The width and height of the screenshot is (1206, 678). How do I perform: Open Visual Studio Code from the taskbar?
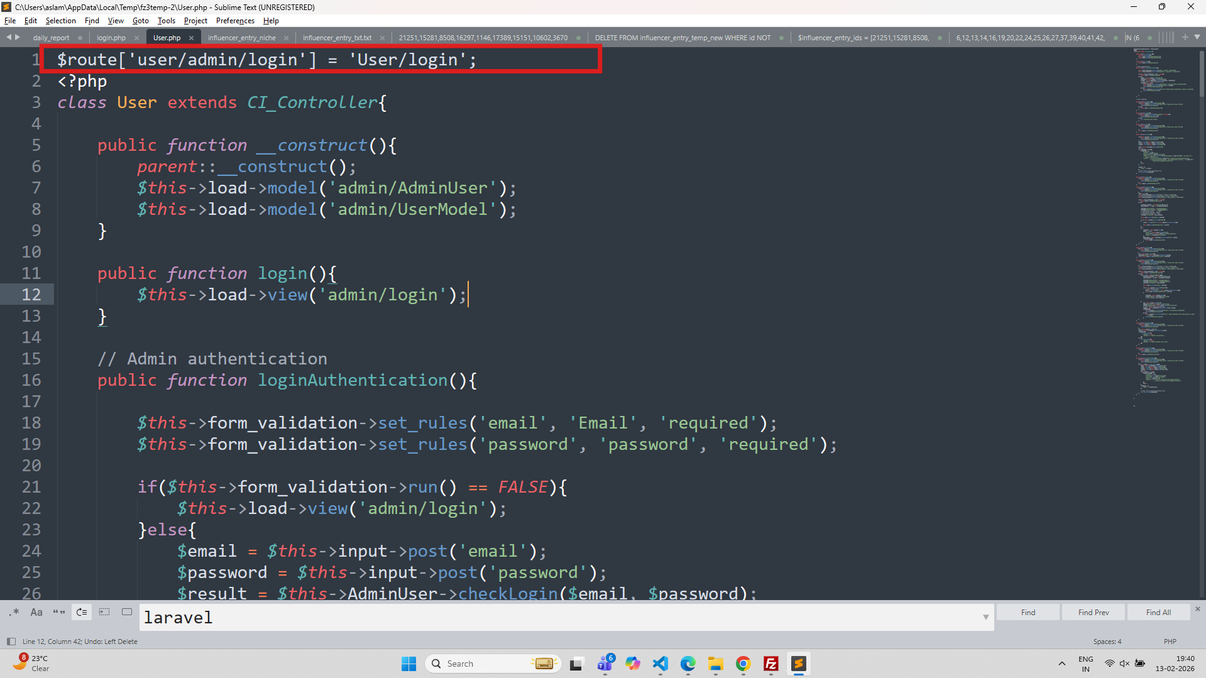[x=660, y=664]
